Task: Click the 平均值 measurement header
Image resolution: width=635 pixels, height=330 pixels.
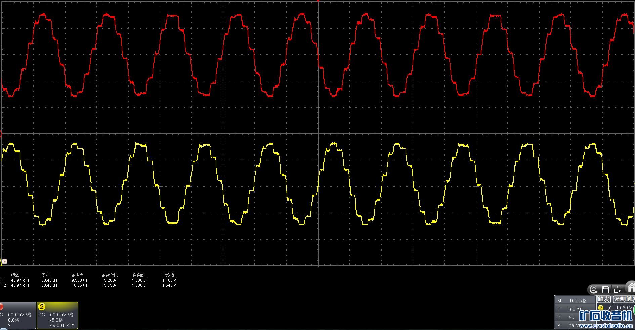Action: 168,275
